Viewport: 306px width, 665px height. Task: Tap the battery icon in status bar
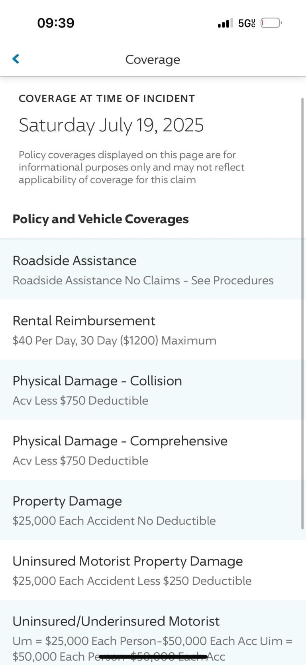(271, 23)
